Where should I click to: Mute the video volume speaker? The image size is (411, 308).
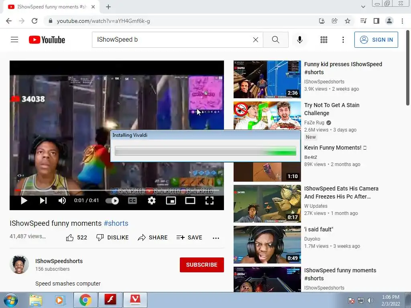[62, 201]
